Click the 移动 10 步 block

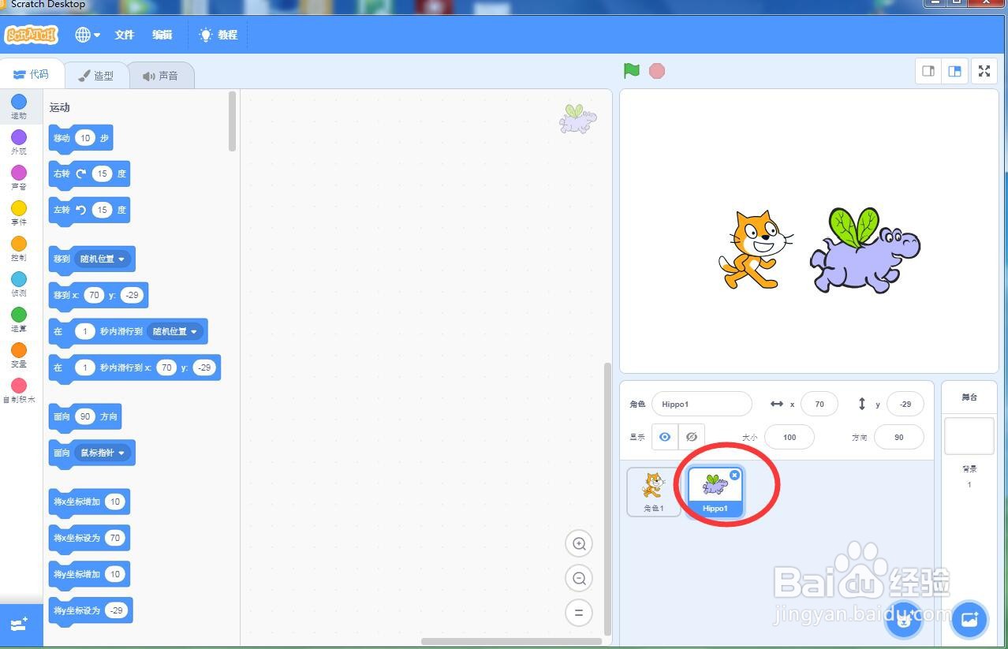(x=80, y=139)
